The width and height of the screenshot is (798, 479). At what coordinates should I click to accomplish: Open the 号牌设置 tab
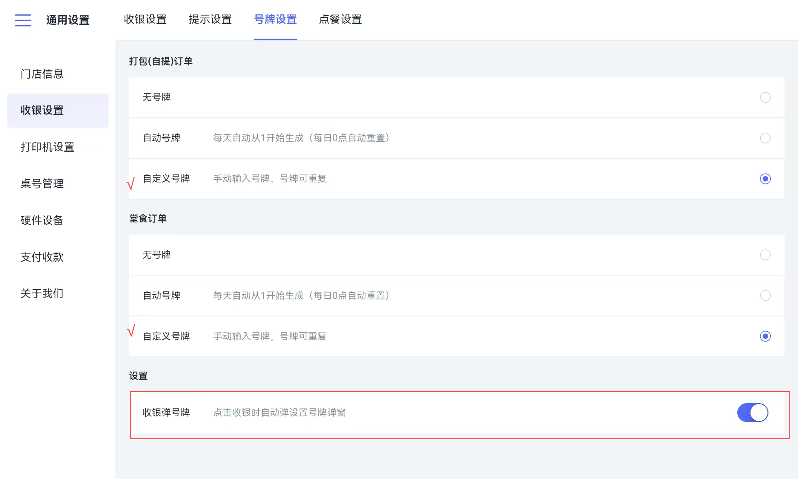pos(275,19)
